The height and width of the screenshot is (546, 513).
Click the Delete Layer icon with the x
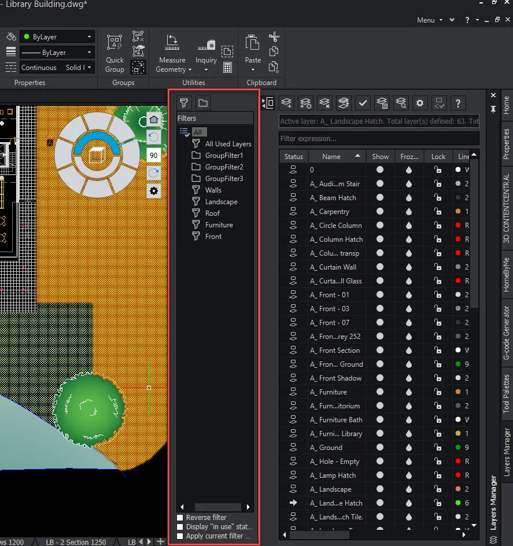pyautogui.click(x=324, y=103)
